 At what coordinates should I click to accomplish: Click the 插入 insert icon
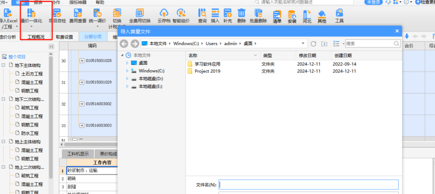(215, 13)
